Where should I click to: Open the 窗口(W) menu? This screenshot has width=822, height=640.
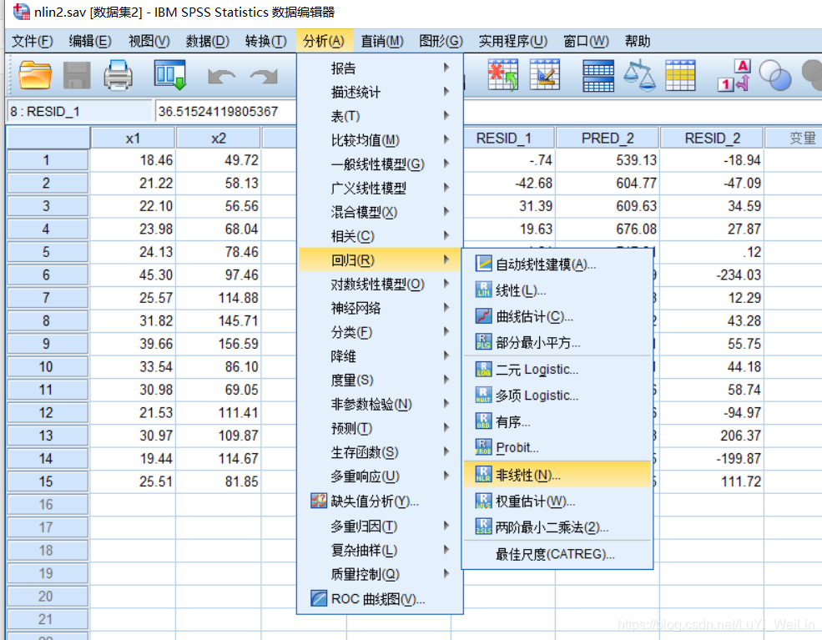click(x=586, y=41)
